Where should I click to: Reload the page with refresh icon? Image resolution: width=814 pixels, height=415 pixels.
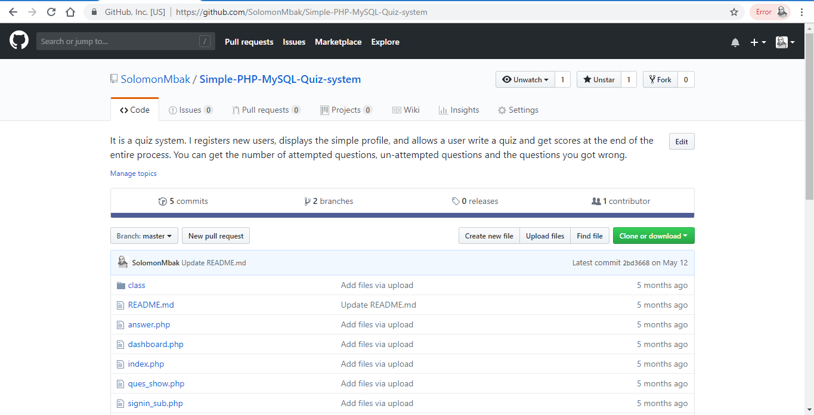[x=51, y=12]
